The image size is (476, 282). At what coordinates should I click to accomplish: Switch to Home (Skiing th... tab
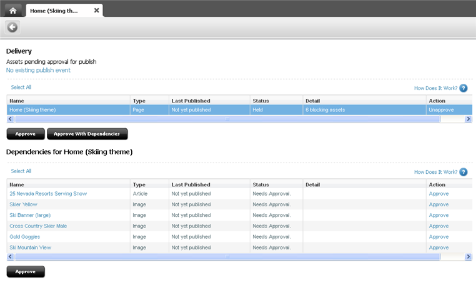(64, 11)
